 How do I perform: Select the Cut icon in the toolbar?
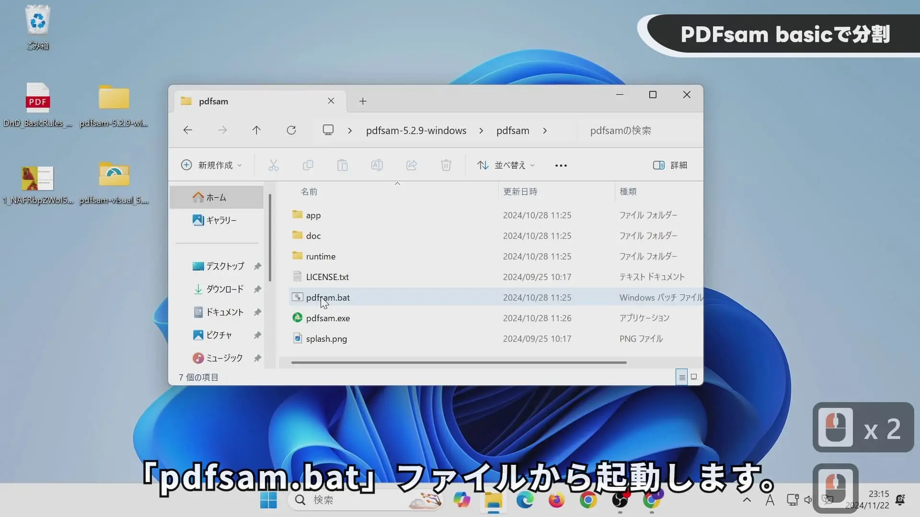273,165
